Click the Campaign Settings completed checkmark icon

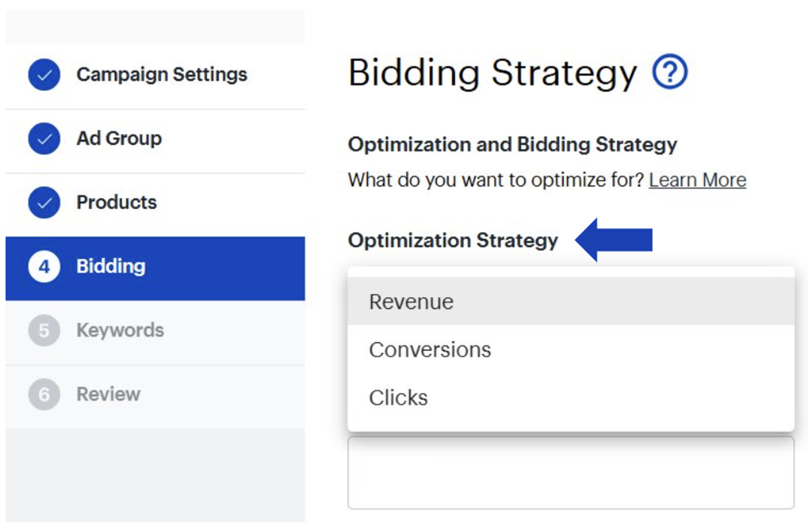(44, 75)
